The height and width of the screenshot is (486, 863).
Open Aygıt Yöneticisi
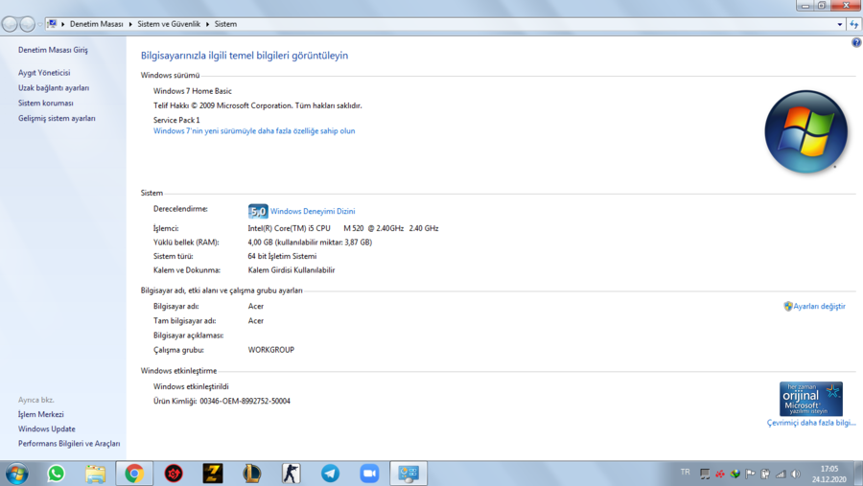pos(44,73)
